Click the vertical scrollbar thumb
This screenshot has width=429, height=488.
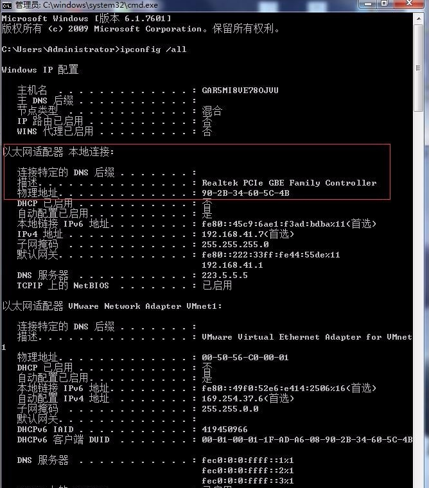pyautogui.click(x=419, y=68)
